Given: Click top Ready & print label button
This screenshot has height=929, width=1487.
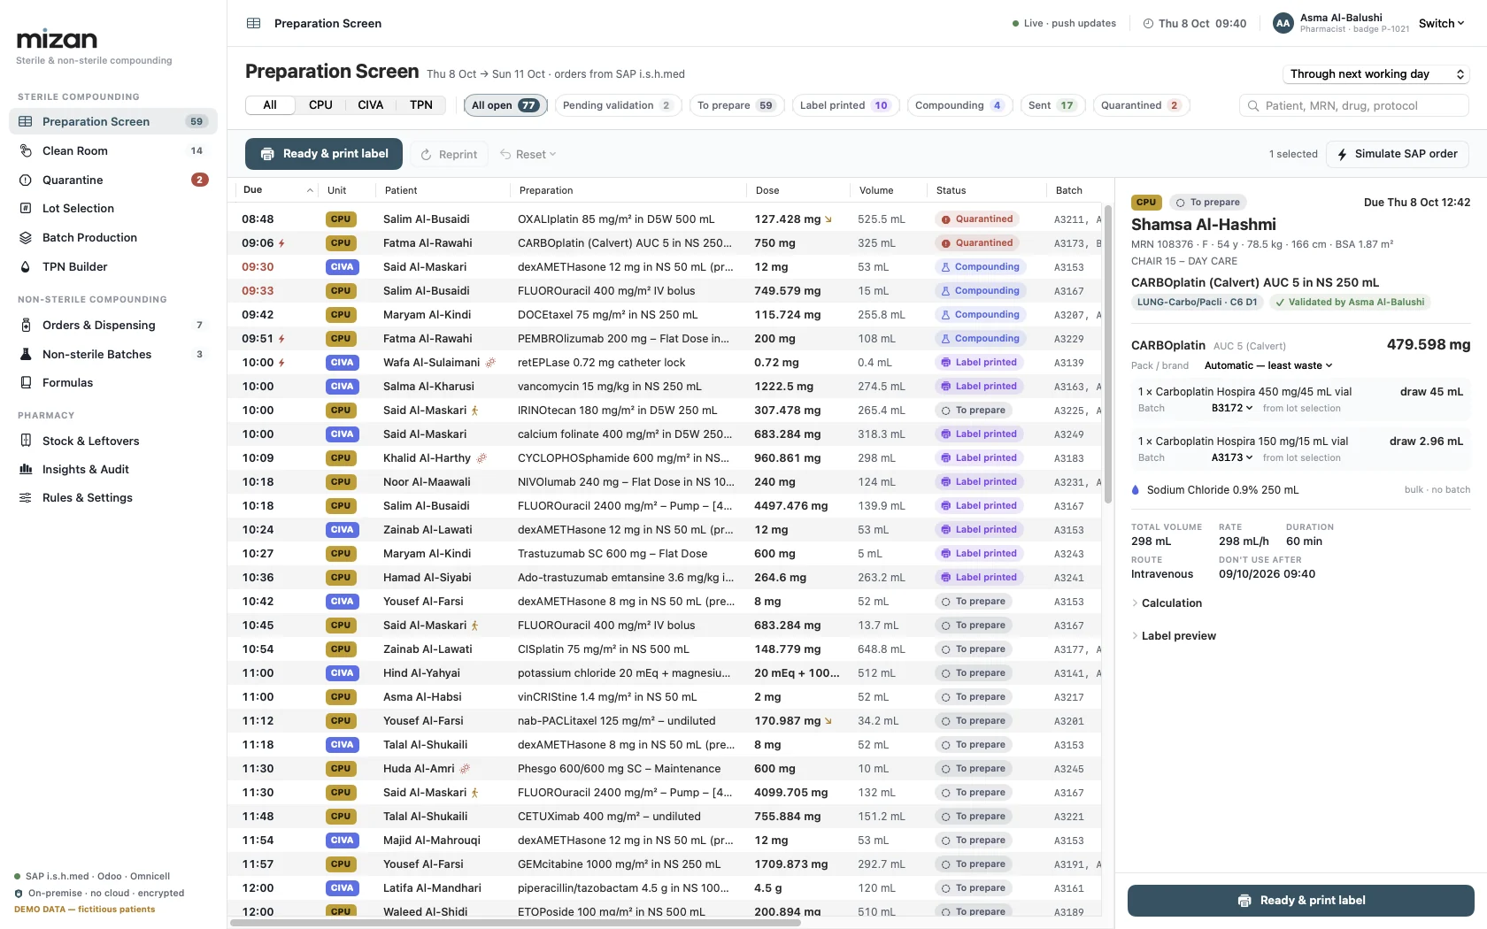Looking at the screenshot, I should click(x=324, y=154).
